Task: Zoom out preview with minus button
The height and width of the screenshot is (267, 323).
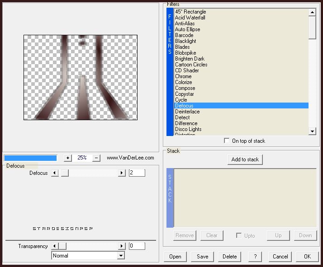Action: click(x=96, y=158)
